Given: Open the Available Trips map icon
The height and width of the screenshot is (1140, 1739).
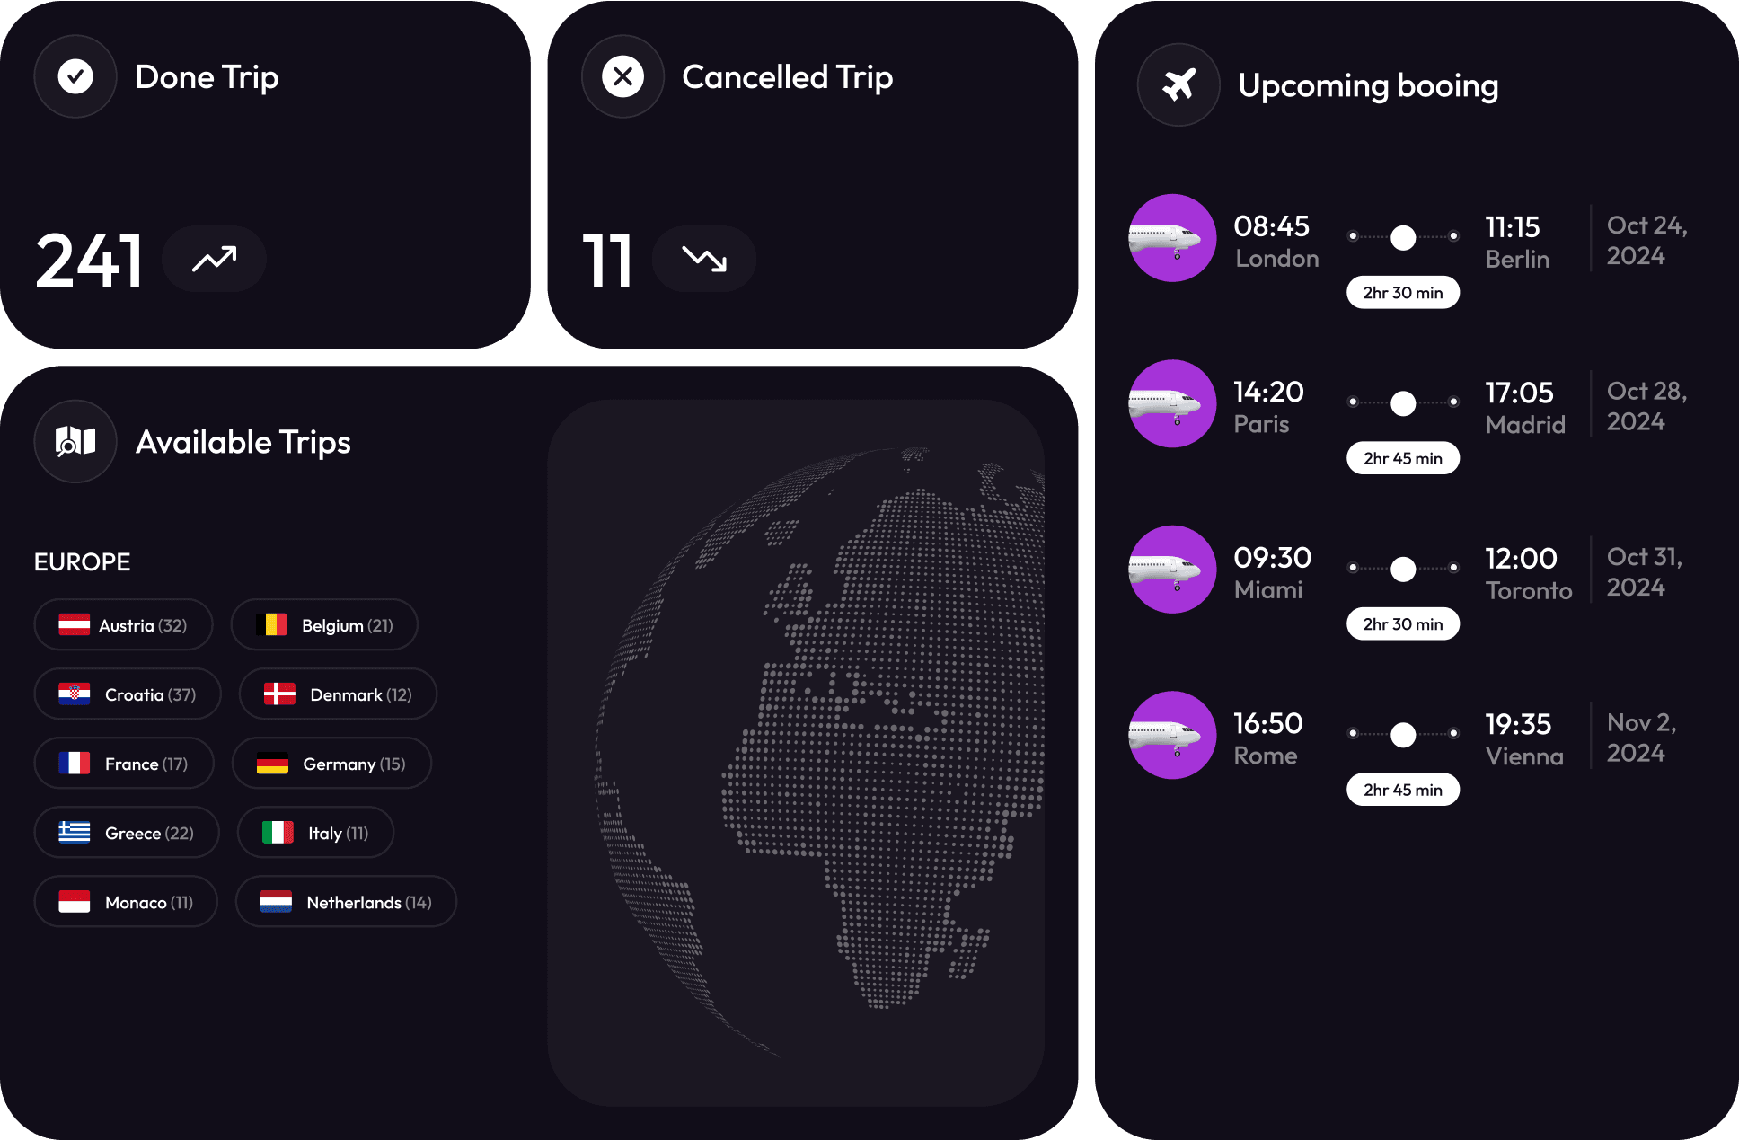Looking at the screenshot, I should (x=75, y=441).
